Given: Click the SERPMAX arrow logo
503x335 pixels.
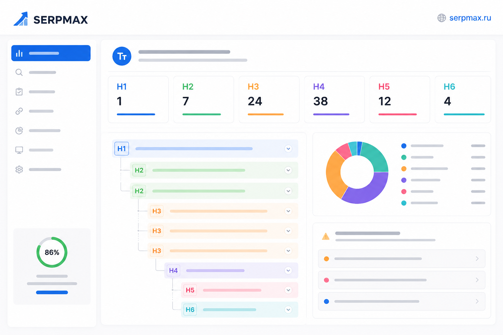Looking at the screenshot, I should pos(21,19).
